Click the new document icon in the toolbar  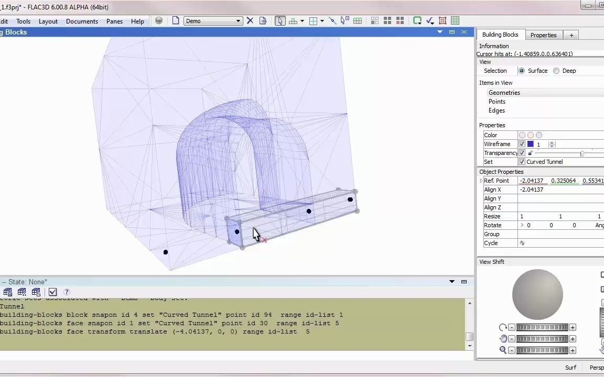coord(175,20)
